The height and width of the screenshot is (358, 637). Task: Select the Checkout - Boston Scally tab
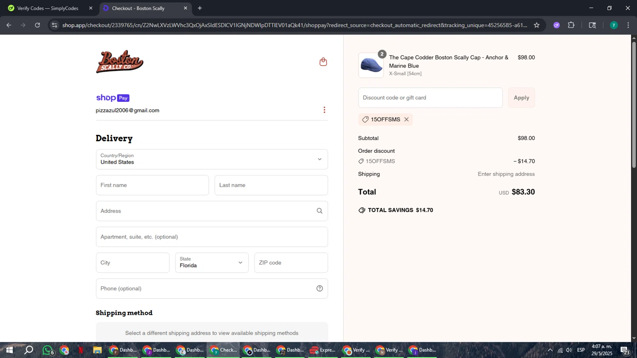point(145,8)
